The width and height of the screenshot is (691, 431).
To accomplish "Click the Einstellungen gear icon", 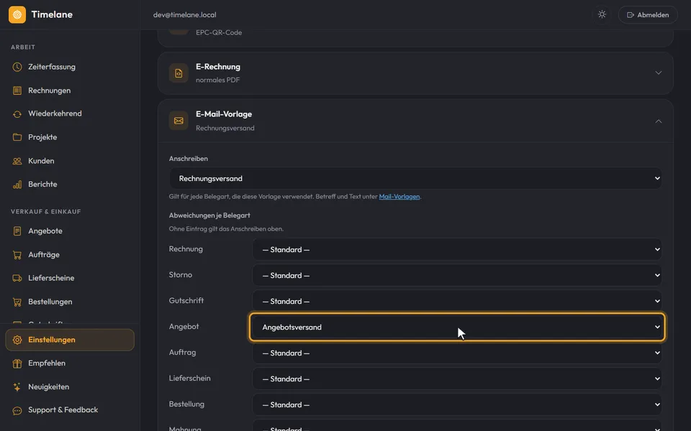I will (17, 340).
